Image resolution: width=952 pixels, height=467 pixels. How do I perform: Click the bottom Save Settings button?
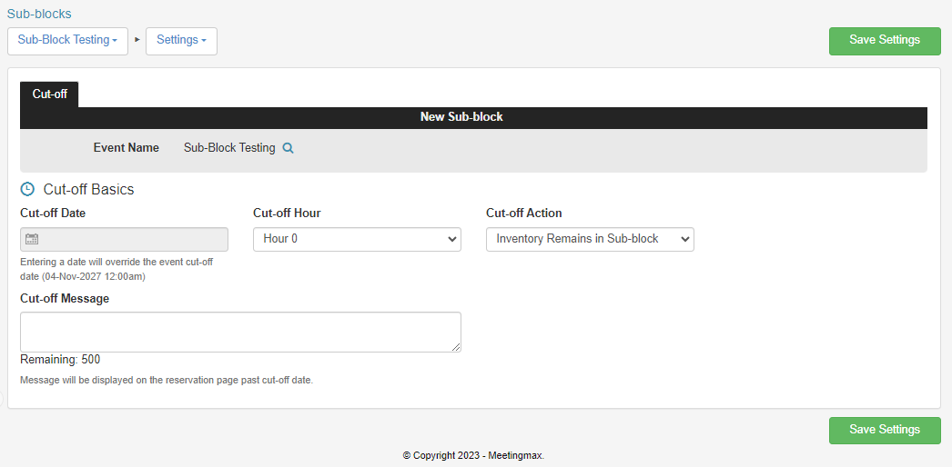pos(885,430)
